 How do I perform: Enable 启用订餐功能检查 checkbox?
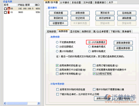[94, 65]
